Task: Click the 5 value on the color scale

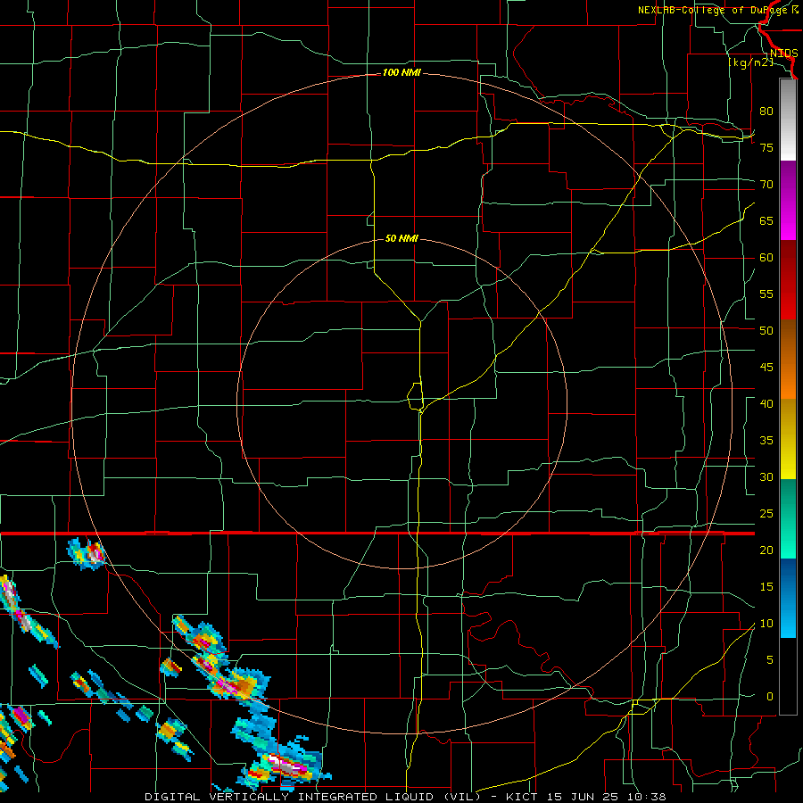Action: pyautogui.click(x=770, y=659)
